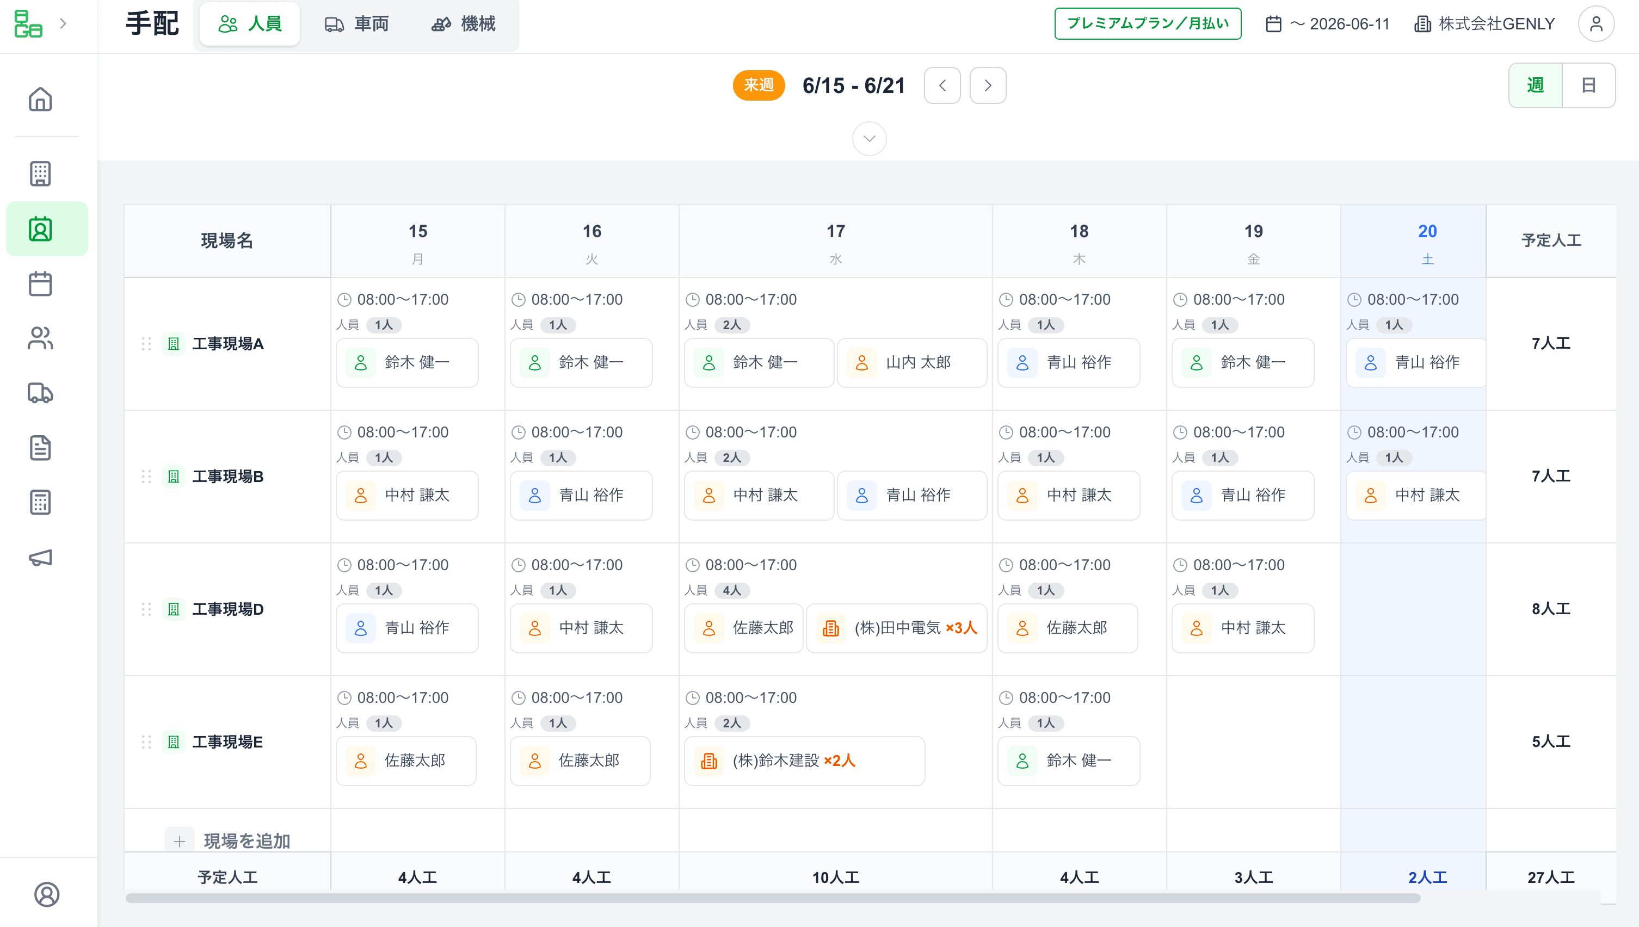Go to the next week with the right arrow
The image size is (1639, 927).
988,85
